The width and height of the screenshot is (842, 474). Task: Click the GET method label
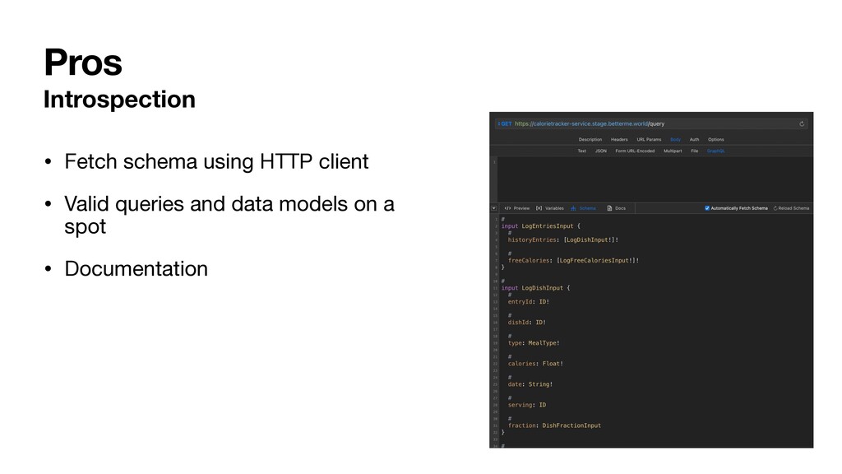coord(506,123)
